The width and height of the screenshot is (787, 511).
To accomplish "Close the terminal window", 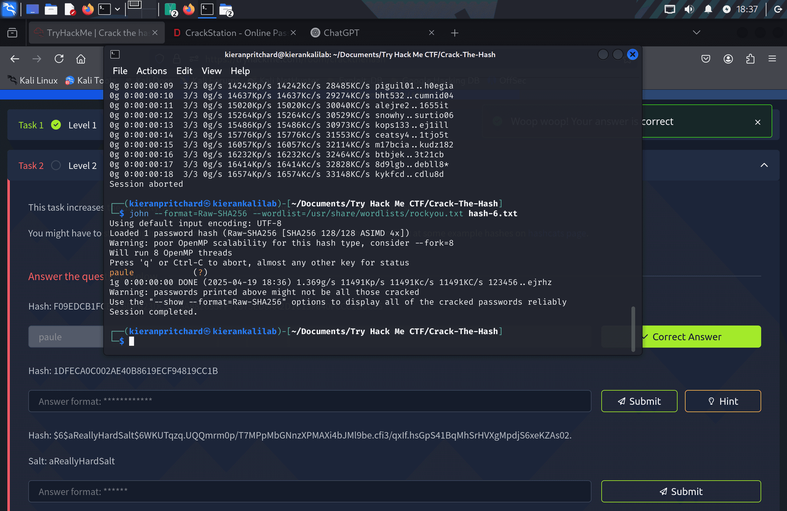I will pos(632,54).
